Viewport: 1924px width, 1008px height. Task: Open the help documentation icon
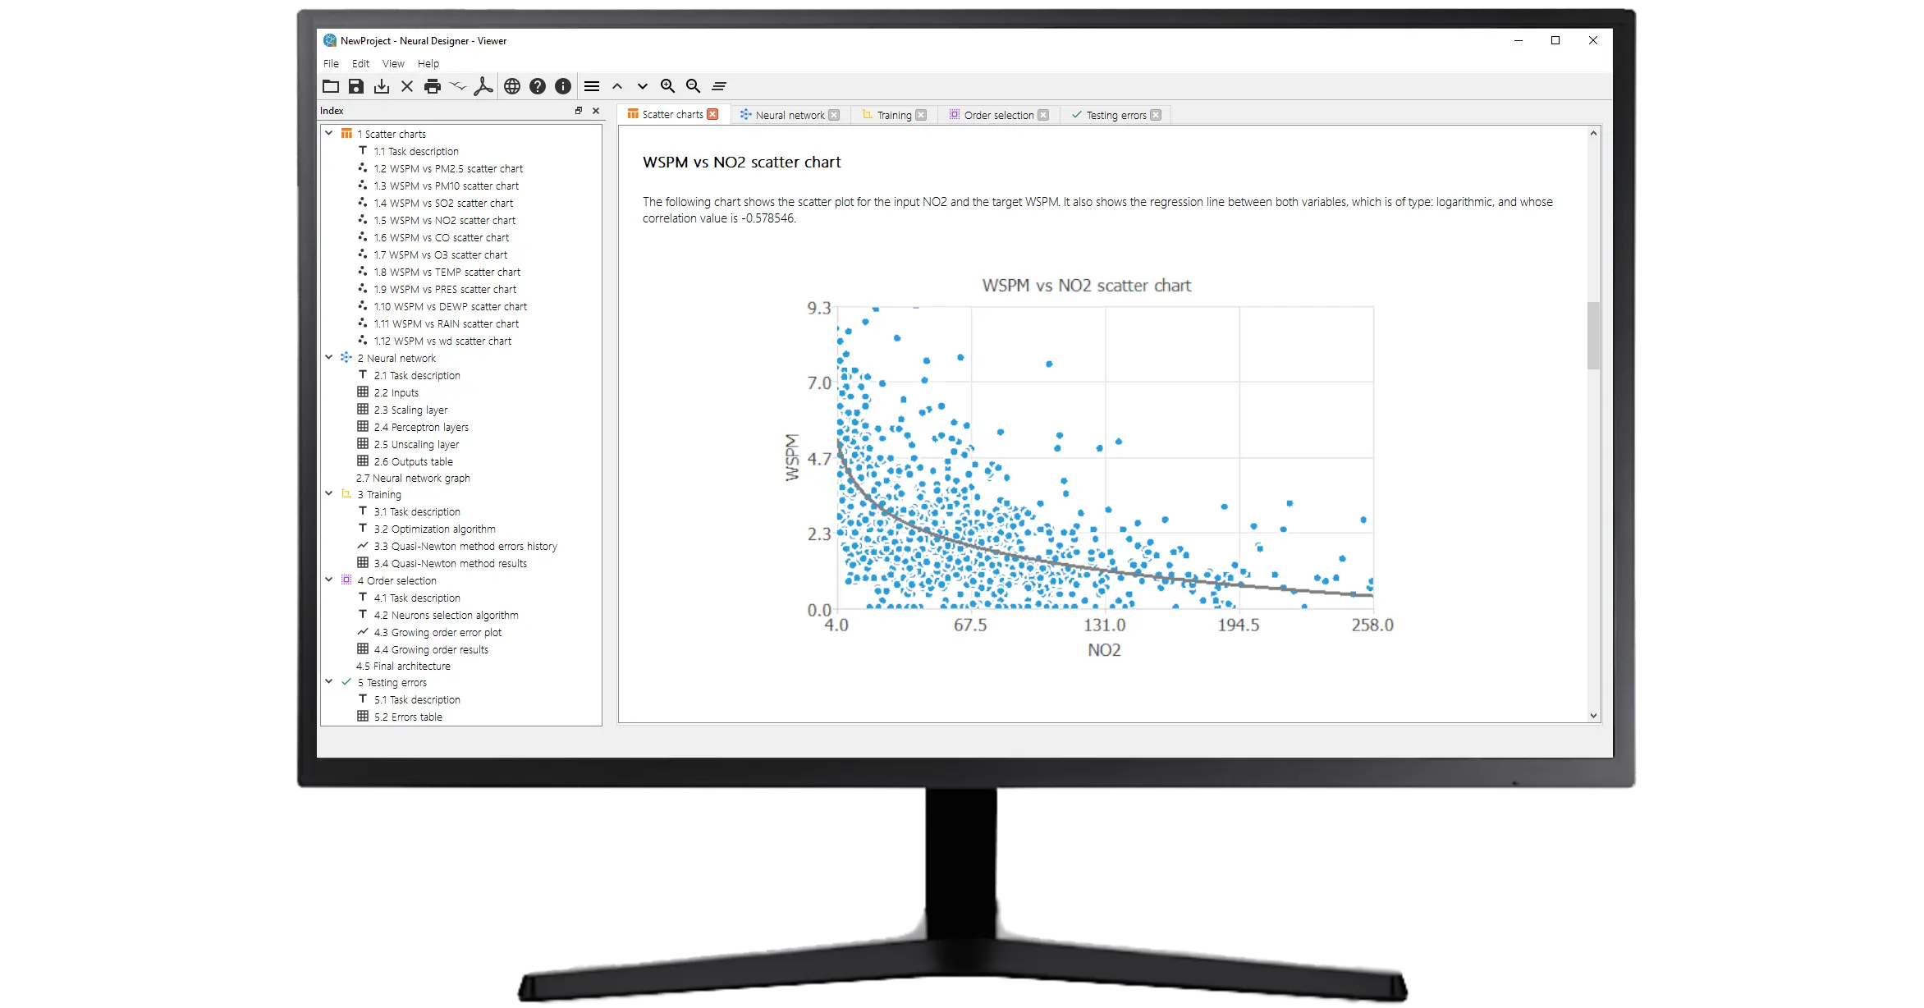536,85
